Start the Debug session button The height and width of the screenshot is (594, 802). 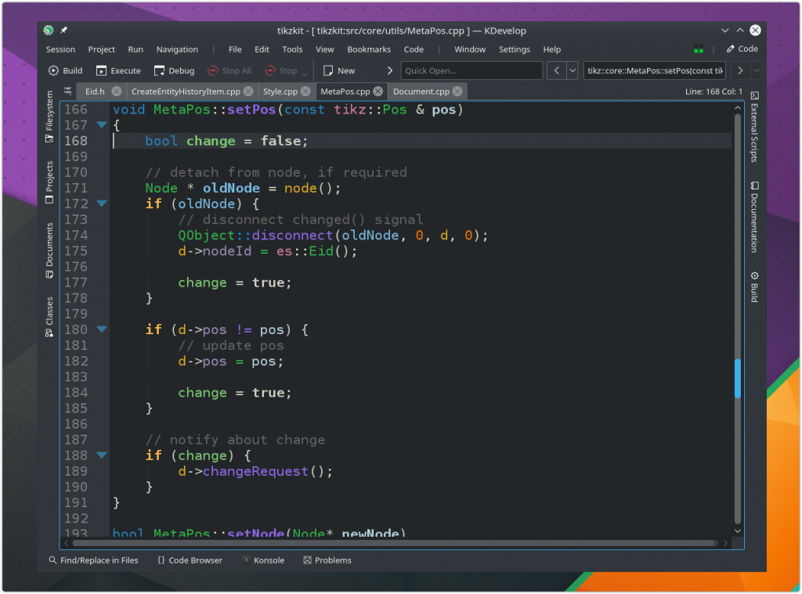(174, 70)
